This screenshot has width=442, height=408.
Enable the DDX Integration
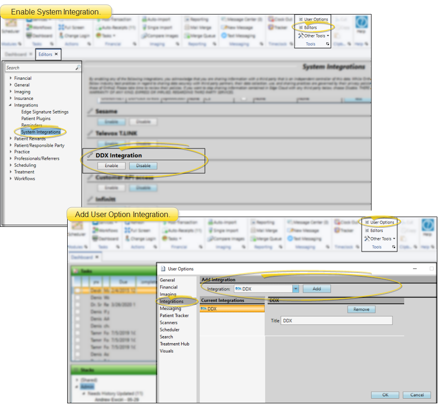(111, 166)
